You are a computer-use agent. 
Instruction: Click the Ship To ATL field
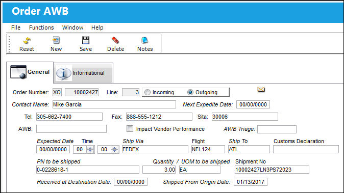point(249,149)
